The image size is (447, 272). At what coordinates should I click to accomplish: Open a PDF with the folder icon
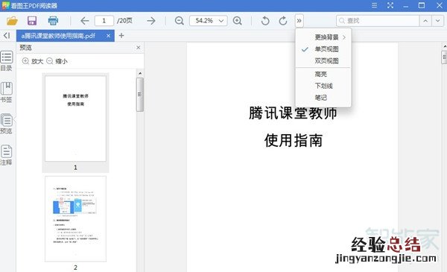coord(12,21)
